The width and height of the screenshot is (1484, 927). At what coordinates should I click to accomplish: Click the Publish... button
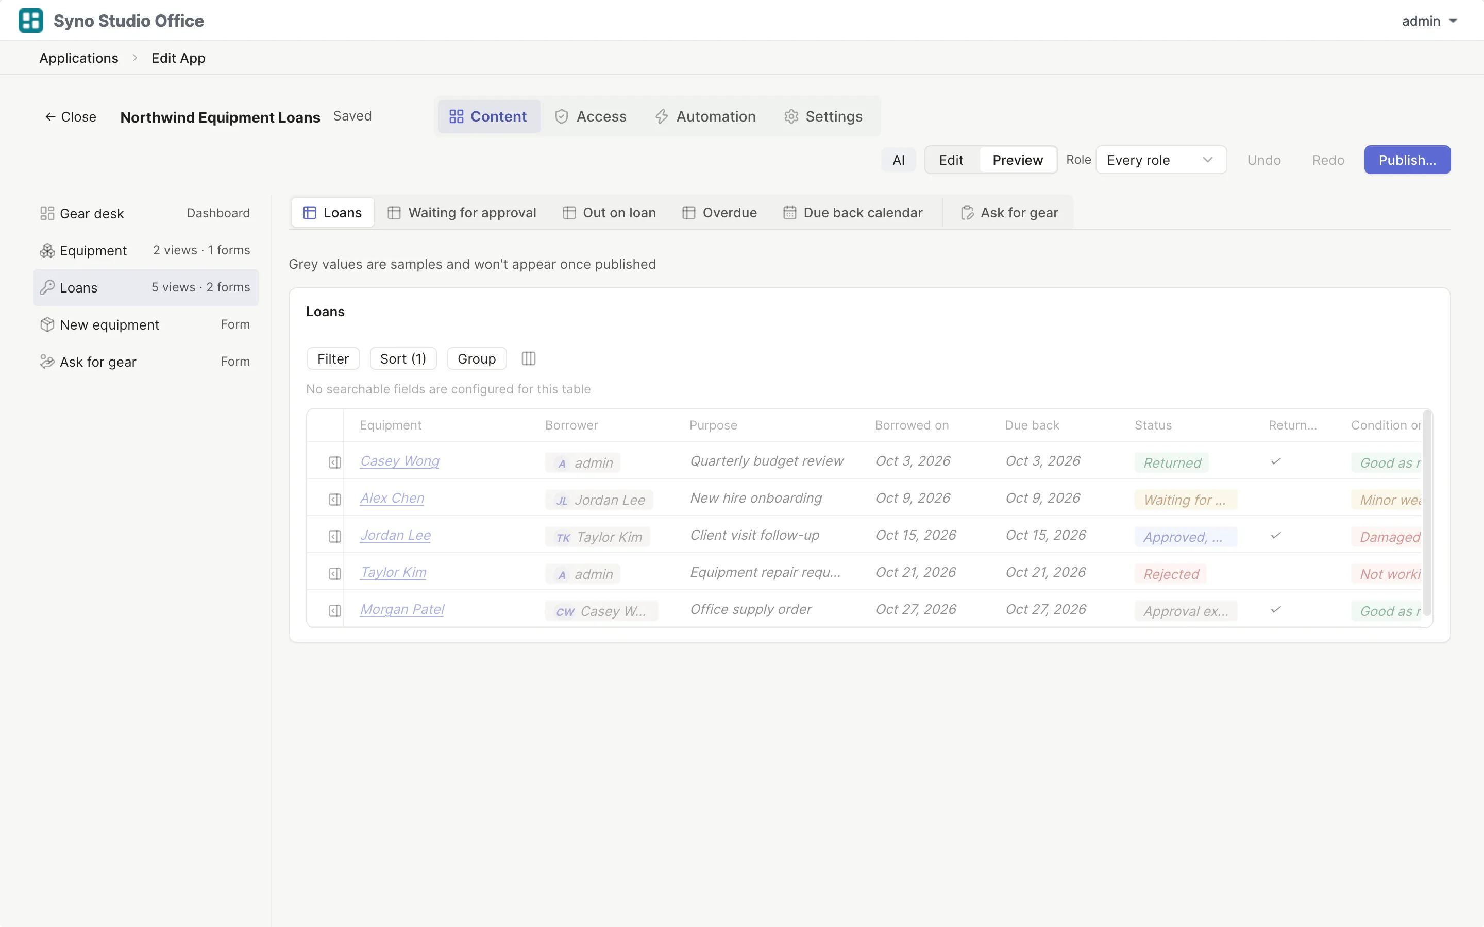1407,160
